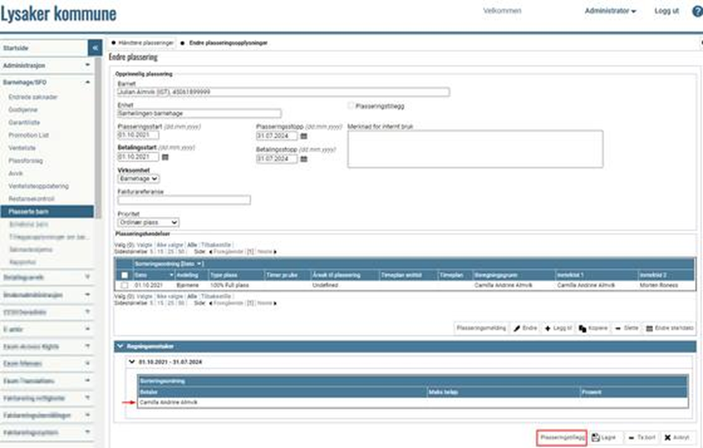
Task: Toggle the select-all checkbox in table header
Action: (125, 275)
